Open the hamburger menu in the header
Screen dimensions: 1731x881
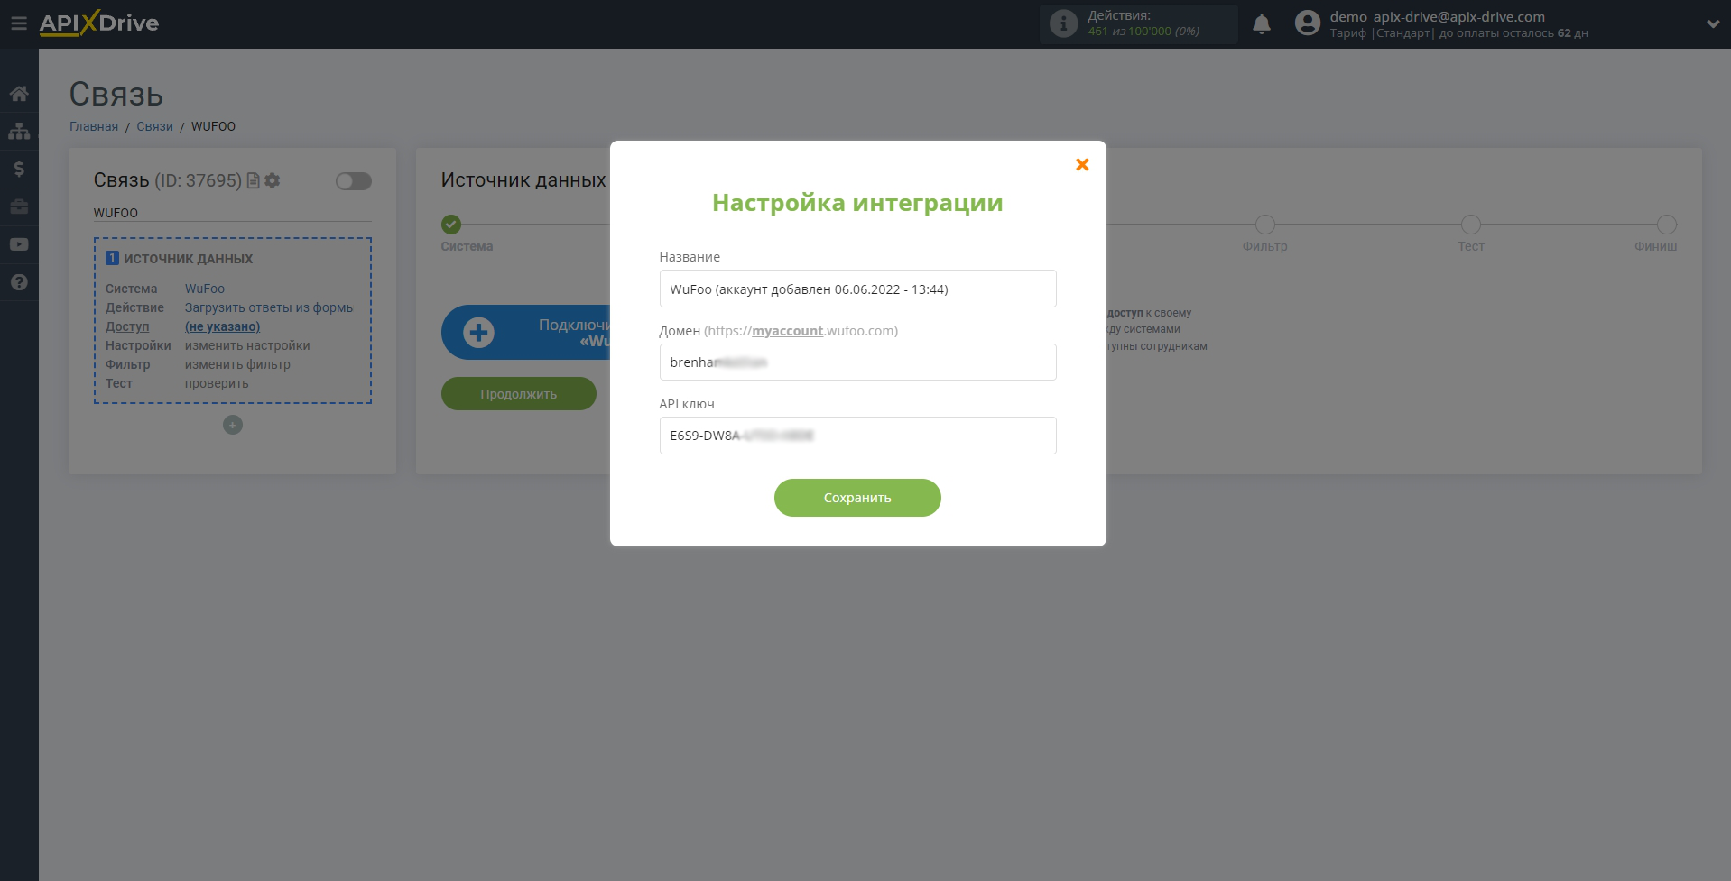coord(19,23)
